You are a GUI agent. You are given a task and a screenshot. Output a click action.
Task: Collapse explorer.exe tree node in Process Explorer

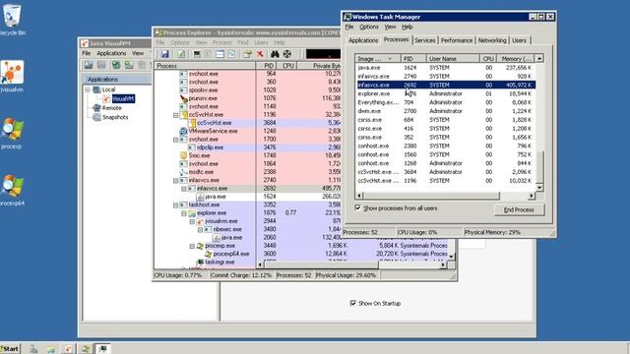[x=184, y=212]
